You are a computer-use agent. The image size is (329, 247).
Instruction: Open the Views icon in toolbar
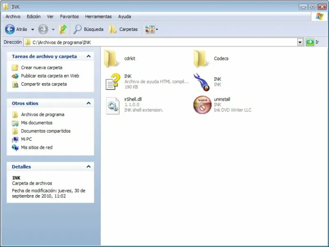point(150,29)
